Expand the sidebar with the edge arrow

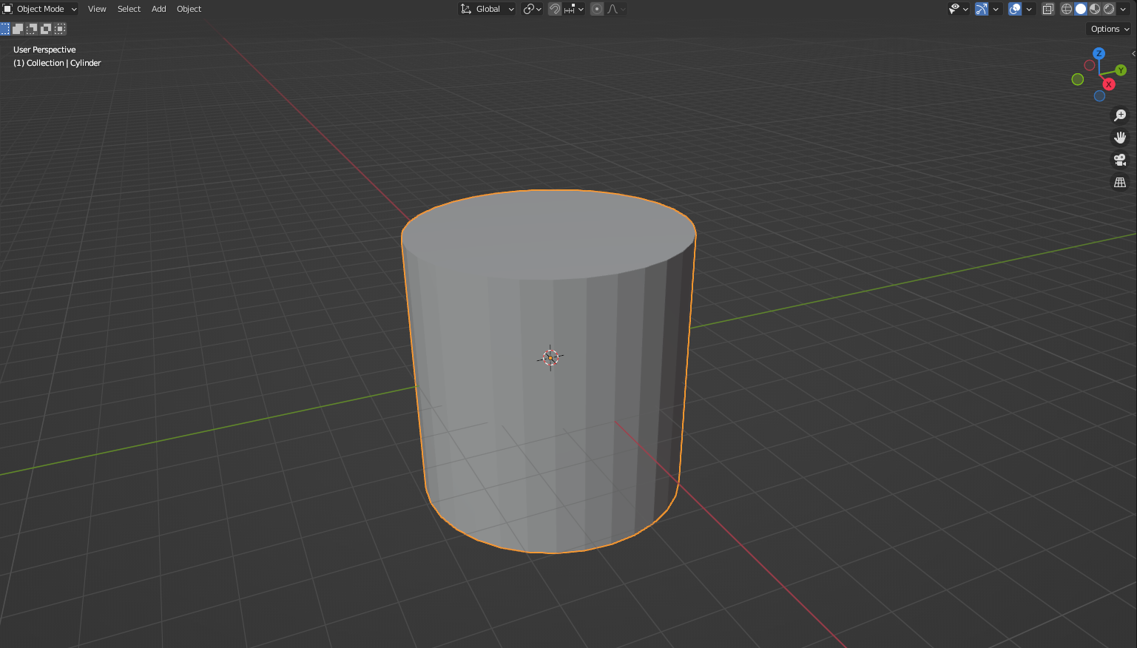pos(1133,53)
